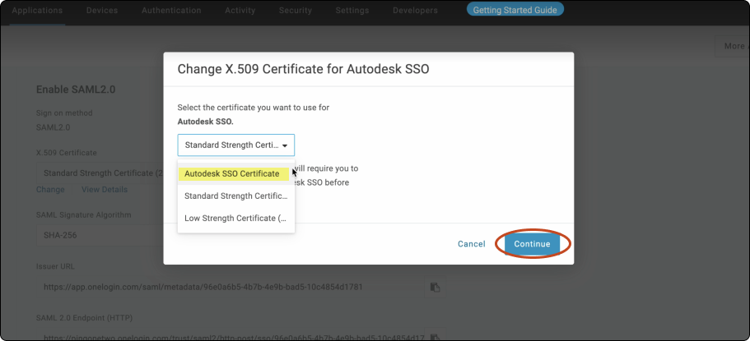Click the Change certificate link

pyautogui.click(x=50, y=190)
